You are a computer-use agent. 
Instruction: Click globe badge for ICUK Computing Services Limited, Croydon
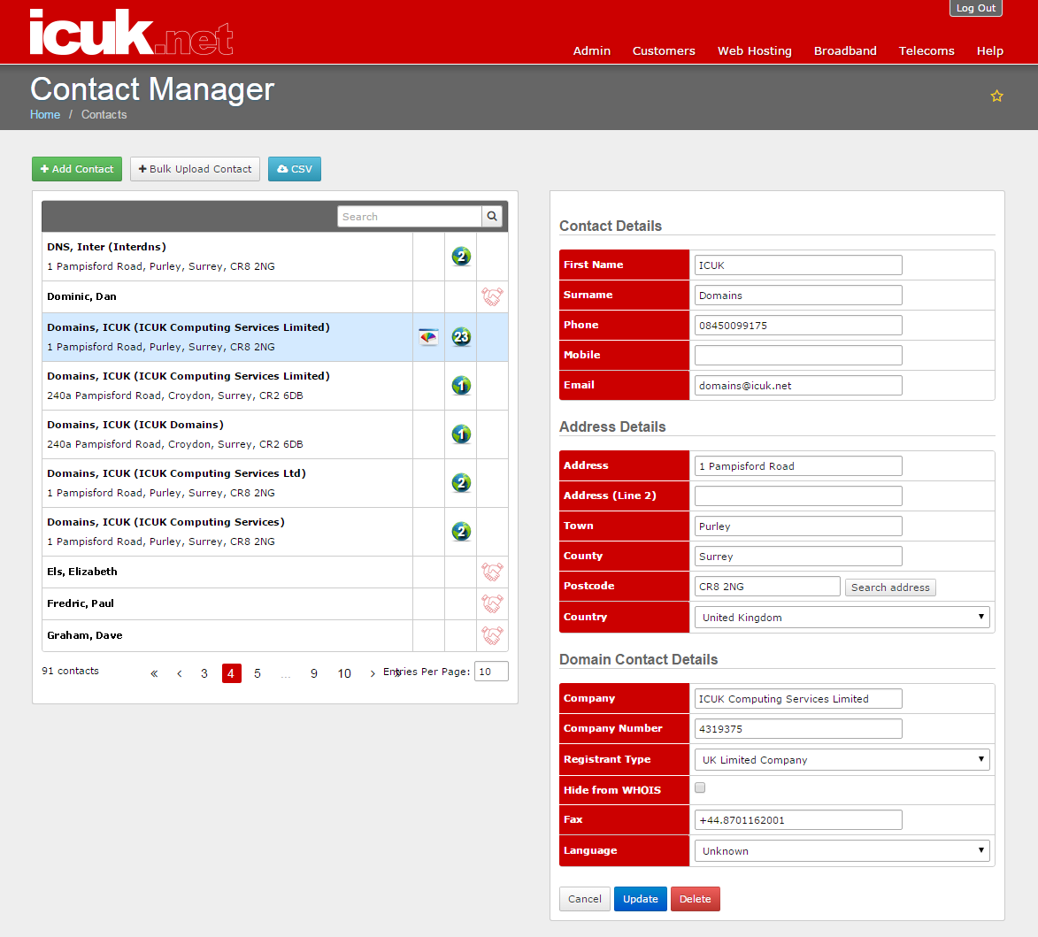(x=461, y=385)
